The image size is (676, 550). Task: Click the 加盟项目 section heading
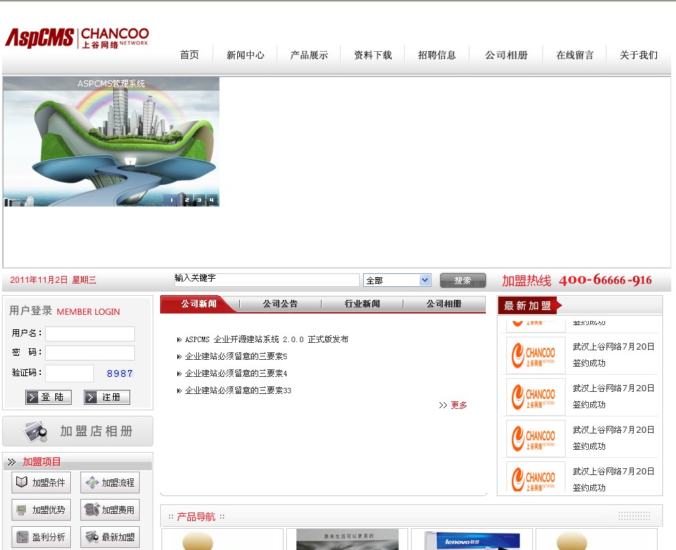click(42, 461)
